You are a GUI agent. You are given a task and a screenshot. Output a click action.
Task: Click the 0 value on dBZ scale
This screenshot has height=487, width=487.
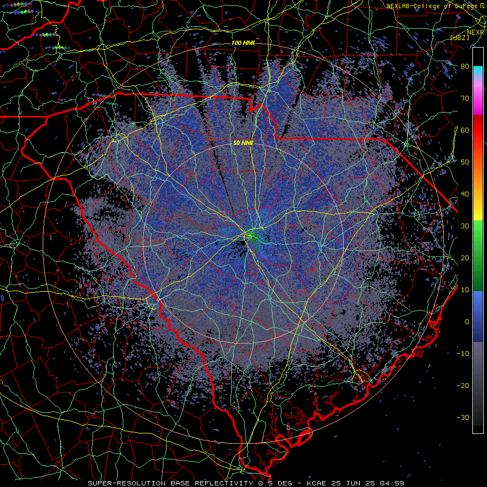tap(467, 322)
